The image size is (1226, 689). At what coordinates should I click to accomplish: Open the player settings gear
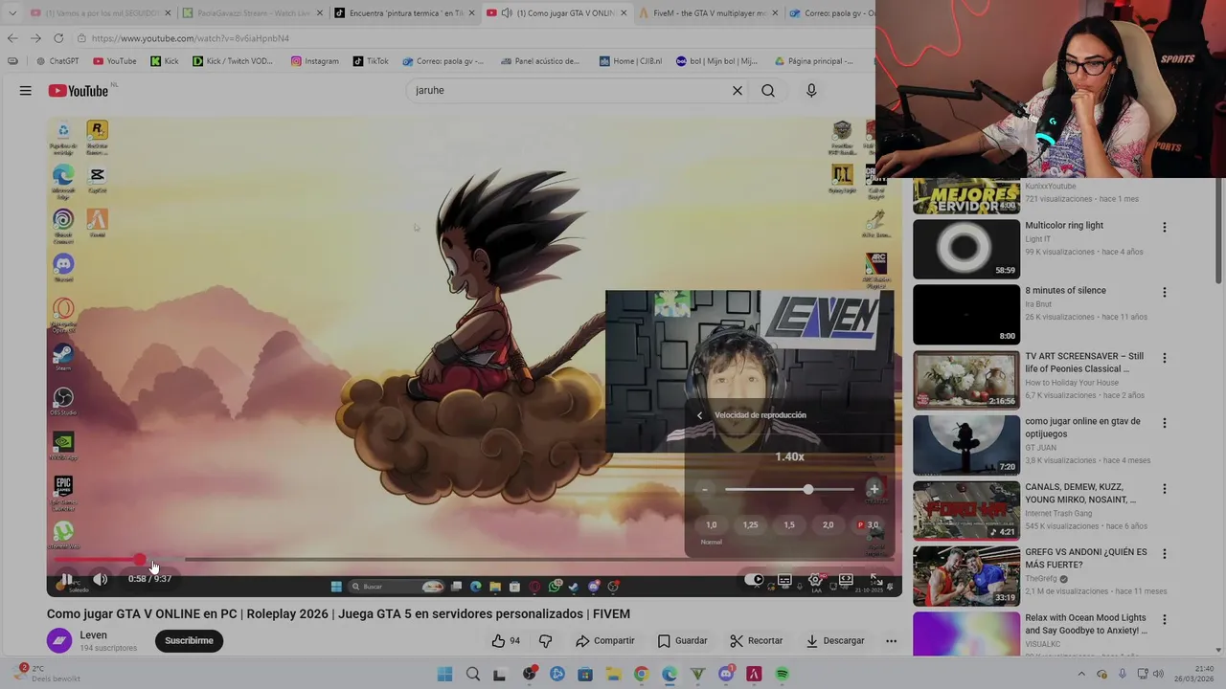(815, 580)
